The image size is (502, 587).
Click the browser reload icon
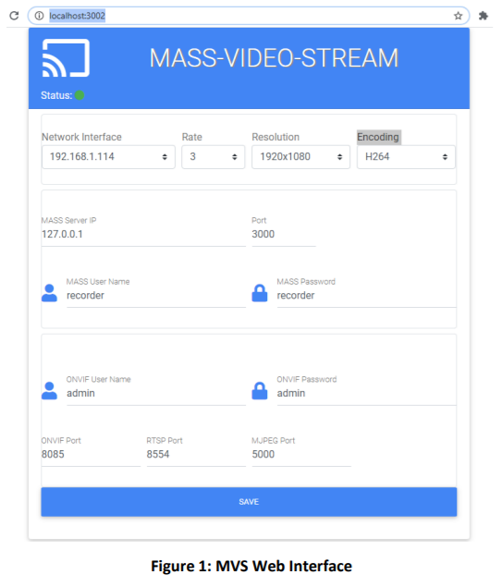(14, 16)
